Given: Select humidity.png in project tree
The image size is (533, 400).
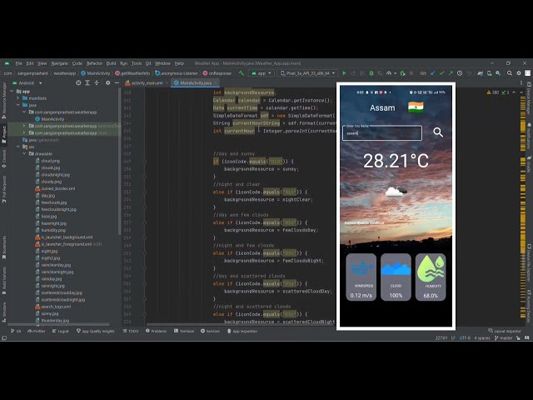Looking at the screenshot, I should pos(50,230).
